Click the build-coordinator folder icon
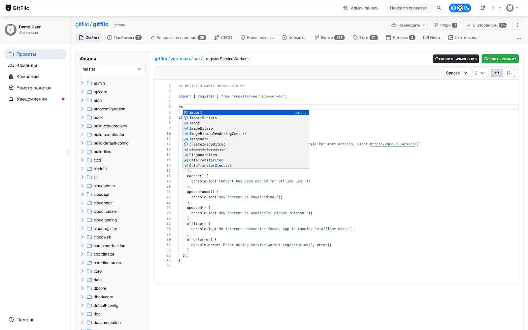 pyautogui.click(x=89, y=135)
